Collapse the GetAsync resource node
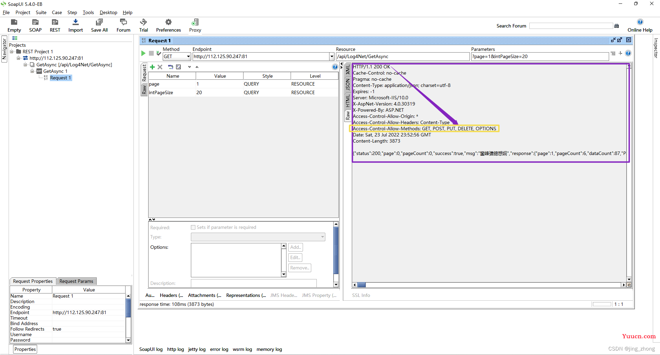Viewport: 660px width, 355px height. coord(25,65)
